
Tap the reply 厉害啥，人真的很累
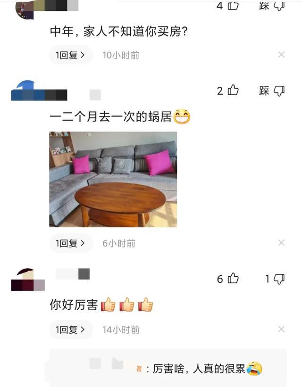tap(199, 369)
